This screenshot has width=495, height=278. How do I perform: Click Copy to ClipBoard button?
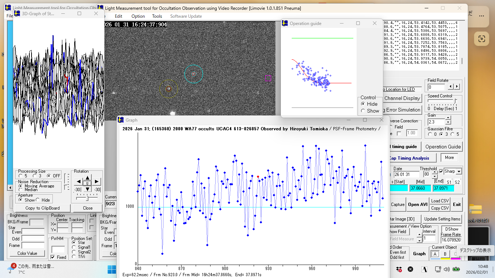click(42, 208)
